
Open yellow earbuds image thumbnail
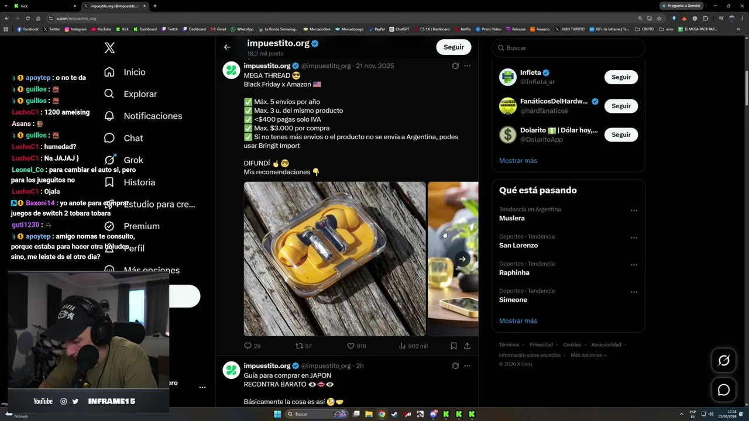(x=335, y=259)
